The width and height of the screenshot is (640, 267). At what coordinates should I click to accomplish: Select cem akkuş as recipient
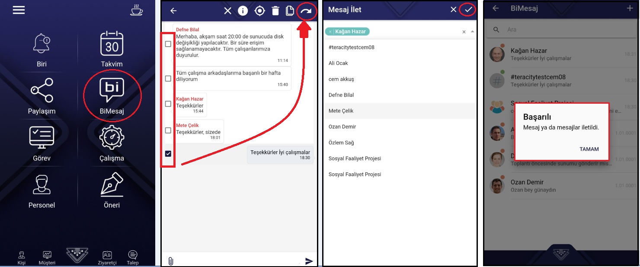pos(400,79)
